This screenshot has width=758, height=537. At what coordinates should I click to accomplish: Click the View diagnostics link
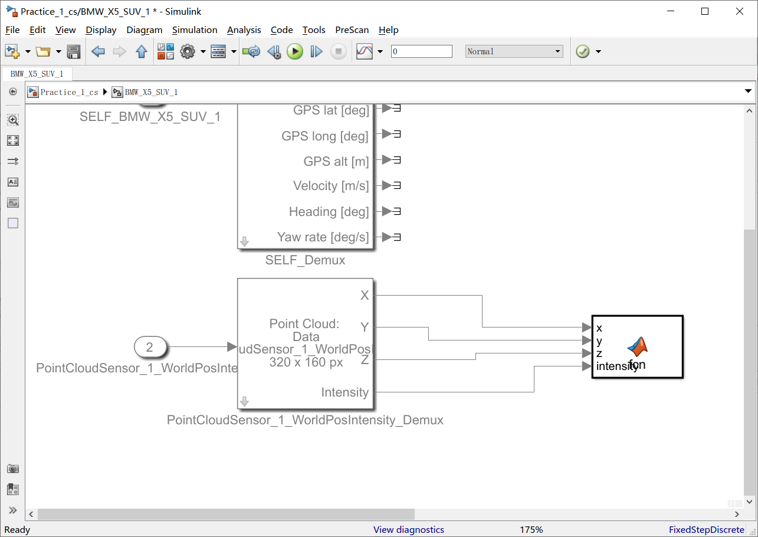409,529
